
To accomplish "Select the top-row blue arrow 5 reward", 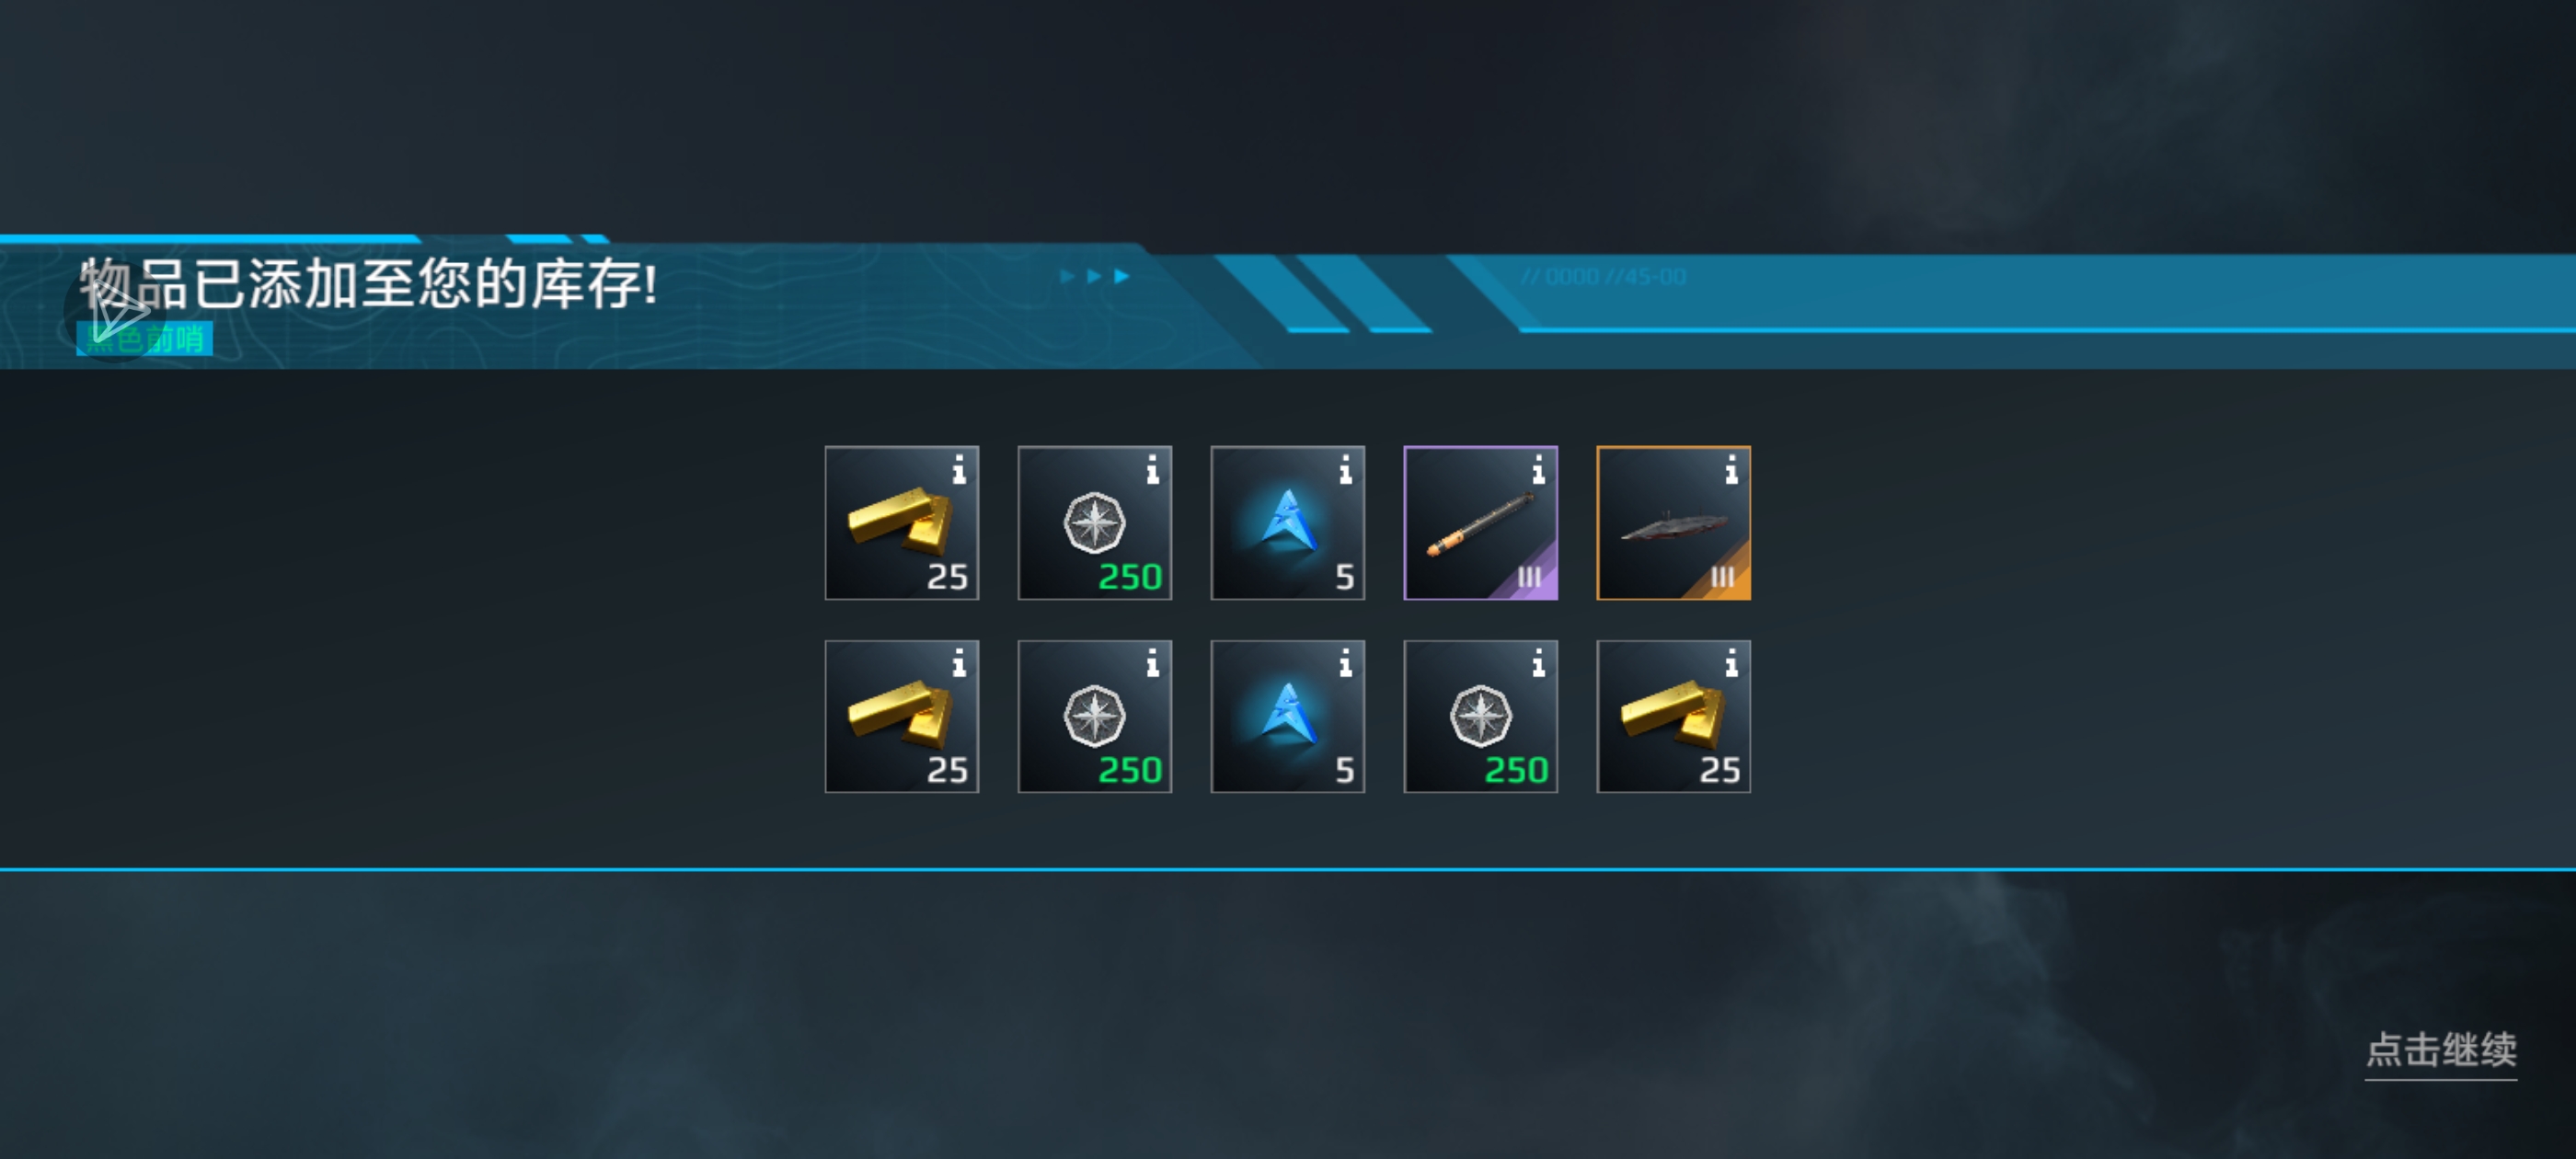I will tap(1287, 523).
